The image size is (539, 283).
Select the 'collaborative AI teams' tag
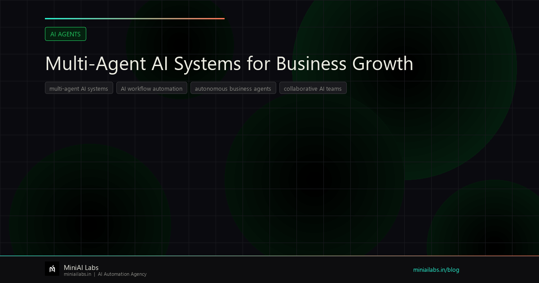coord(313,88)
